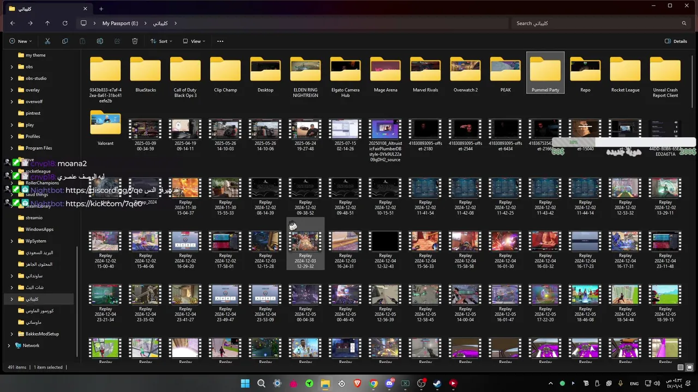Image resolution: width=698 pixels, height=392 pixels.
Task: Open the BlueStacks folder
Action: tap(146, 75)
